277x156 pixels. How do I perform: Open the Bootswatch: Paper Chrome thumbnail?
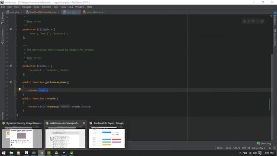[107, 135]
